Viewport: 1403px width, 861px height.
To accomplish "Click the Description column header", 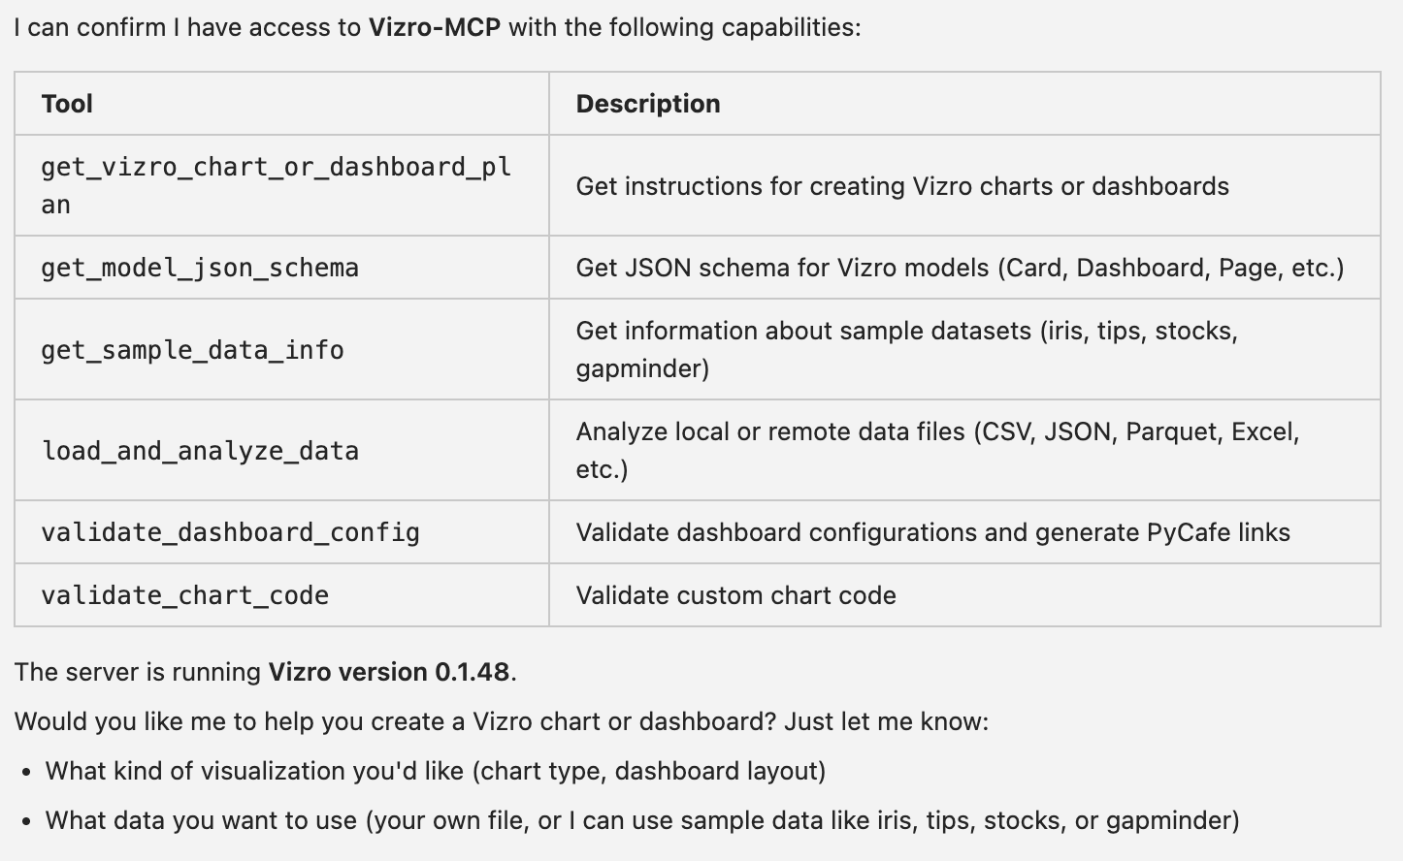I will pos(647,104).
